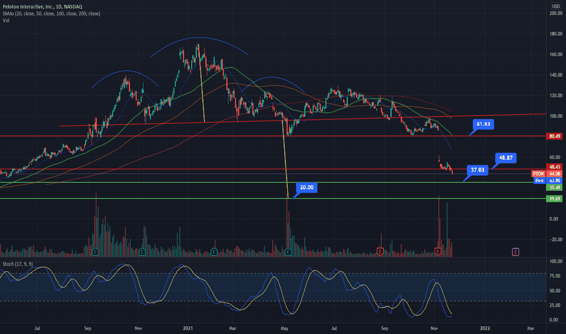Click the Stoch (17, 9, 9) indicator label
This screenshot has width=566, height=334.
[x=18, y=264]
